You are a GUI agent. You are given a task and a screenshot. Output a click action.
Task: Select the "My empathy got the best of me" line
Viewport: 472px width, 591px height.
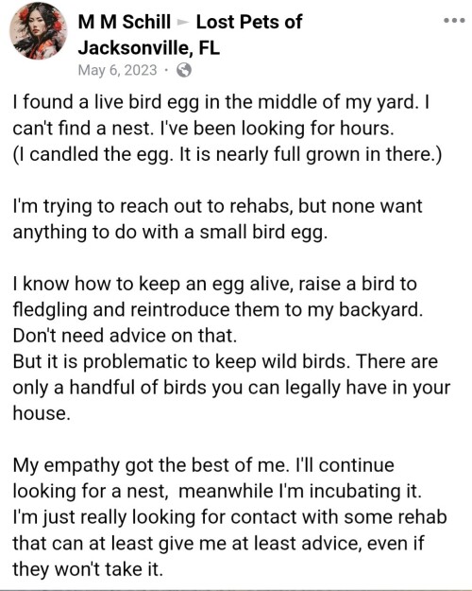[x=203, y=465]
